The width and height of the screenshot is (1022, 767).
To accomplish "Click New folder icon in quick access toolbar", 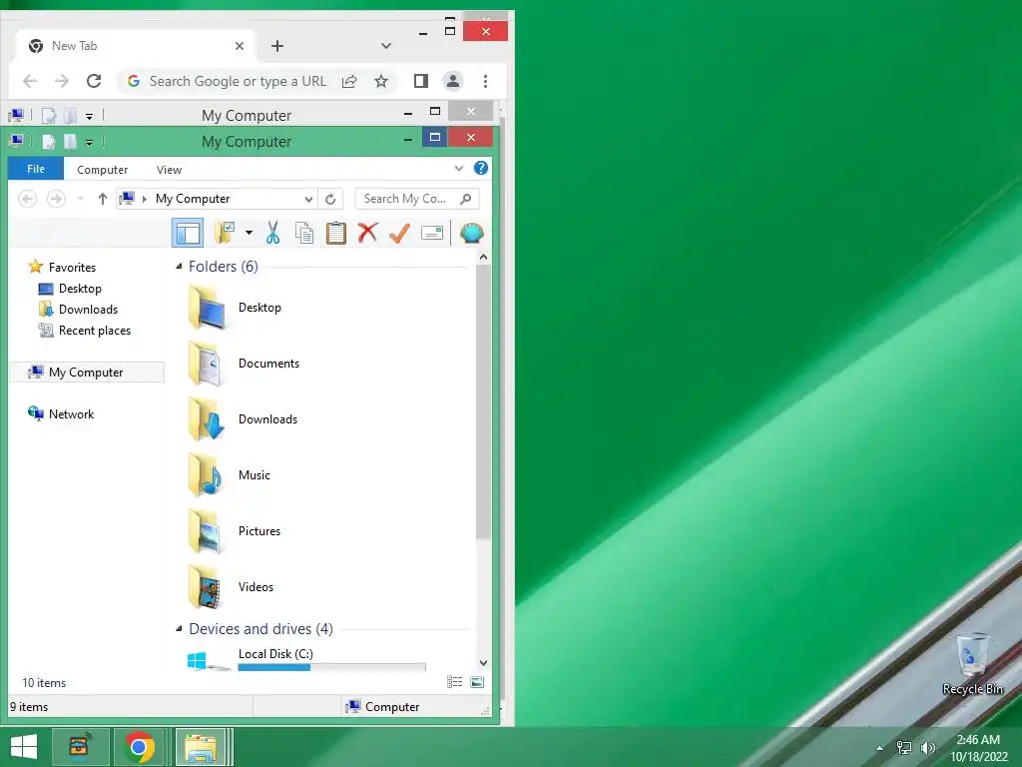I will click(70, 142).
